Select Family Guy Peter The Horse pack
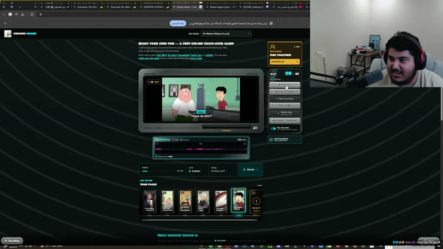The height and width of the screenshot is (249, 443). (168, 201)
